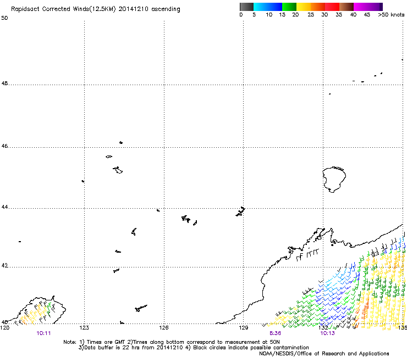The image size is (407, 357).
Task: Pick the yellow 20-25 knots legend band
Action: click(303, 7)
